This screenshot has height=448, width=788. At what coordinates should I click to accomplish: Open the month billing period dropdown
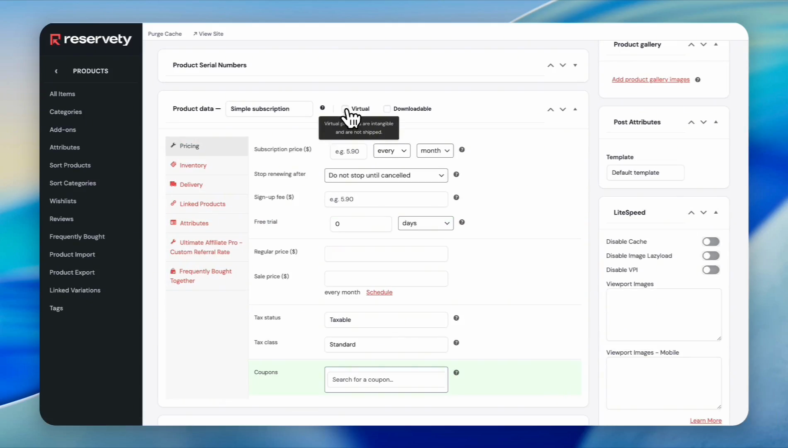tap(435, 151)
